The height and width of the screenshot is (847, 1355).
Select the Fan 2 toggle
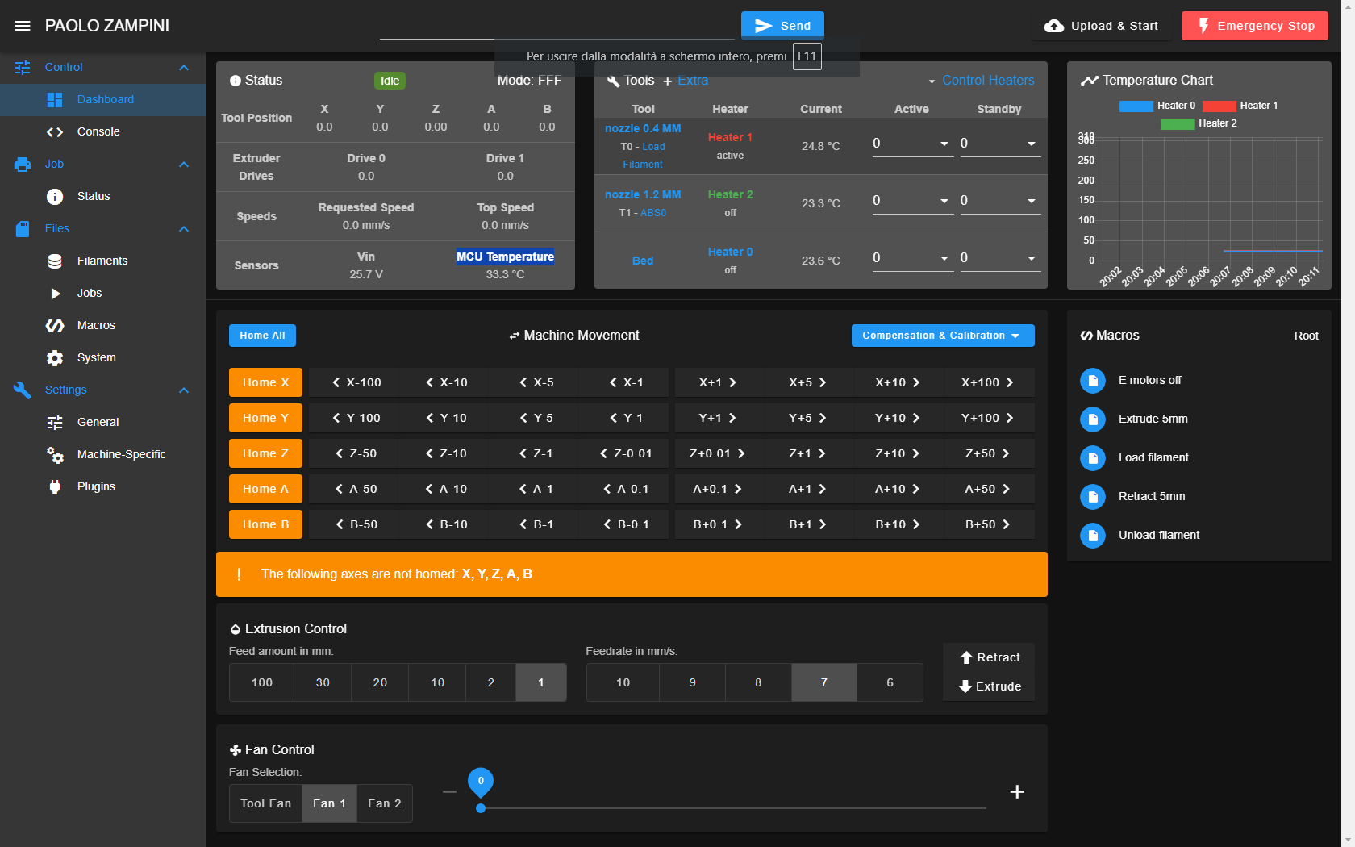385,803
